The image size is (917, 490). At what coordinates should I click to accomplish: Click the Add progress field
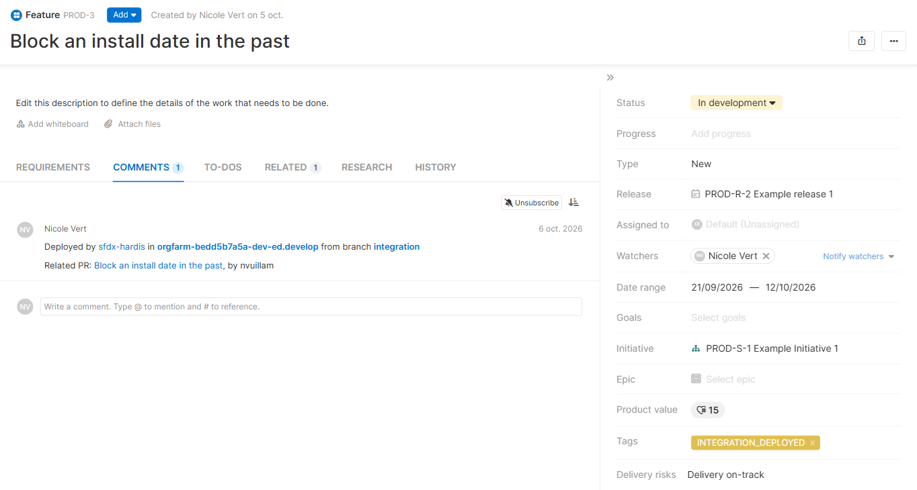click(x=721, y=134)
